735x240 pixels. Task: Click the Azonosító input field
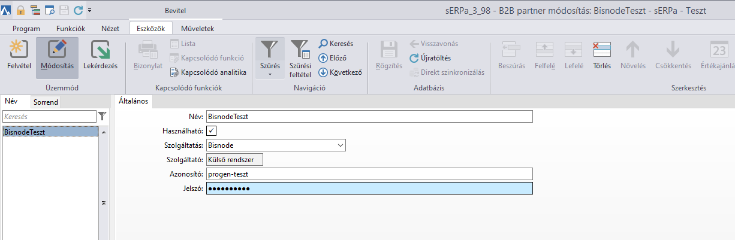point(369,174)
